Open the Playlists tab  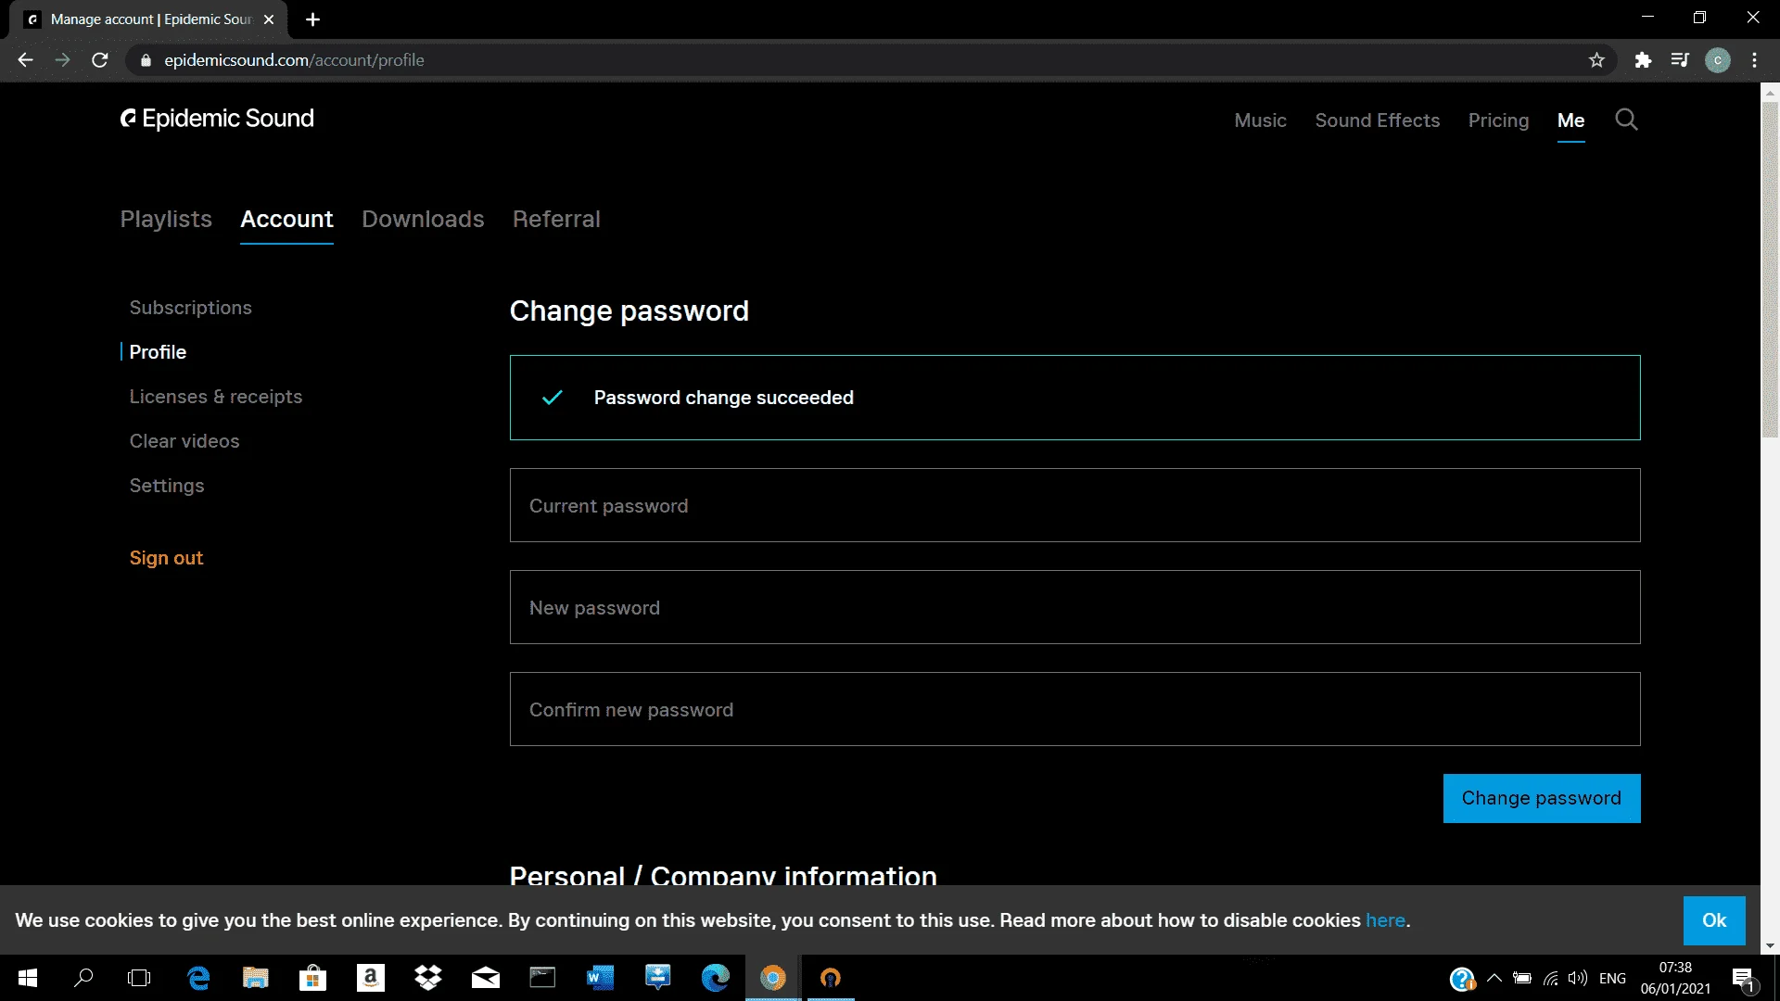coord(166,220)
